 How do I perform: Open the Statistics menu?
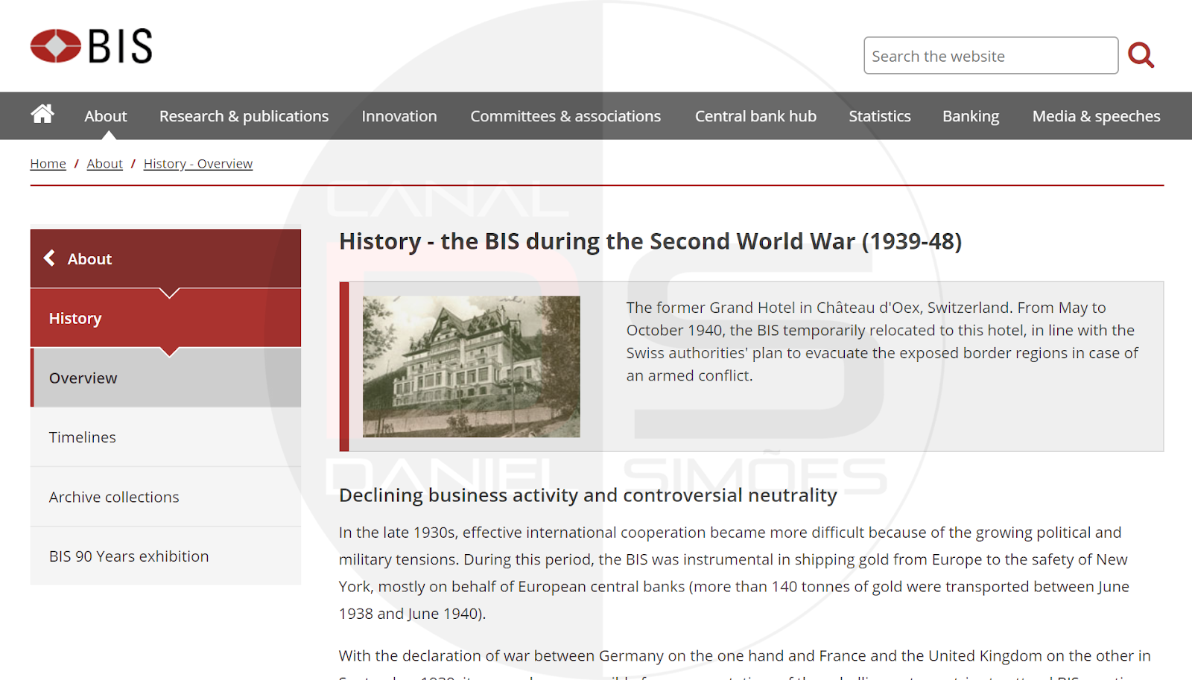coord(880,116)
